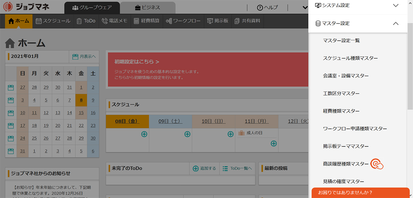Click week icon for row starting 24
Viewport: 413px width, 198px height.
coord(11,138)
